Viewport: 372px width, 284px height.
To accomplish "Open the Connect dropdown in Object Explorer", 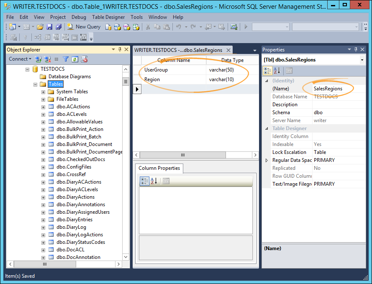I will click(20, 59).
